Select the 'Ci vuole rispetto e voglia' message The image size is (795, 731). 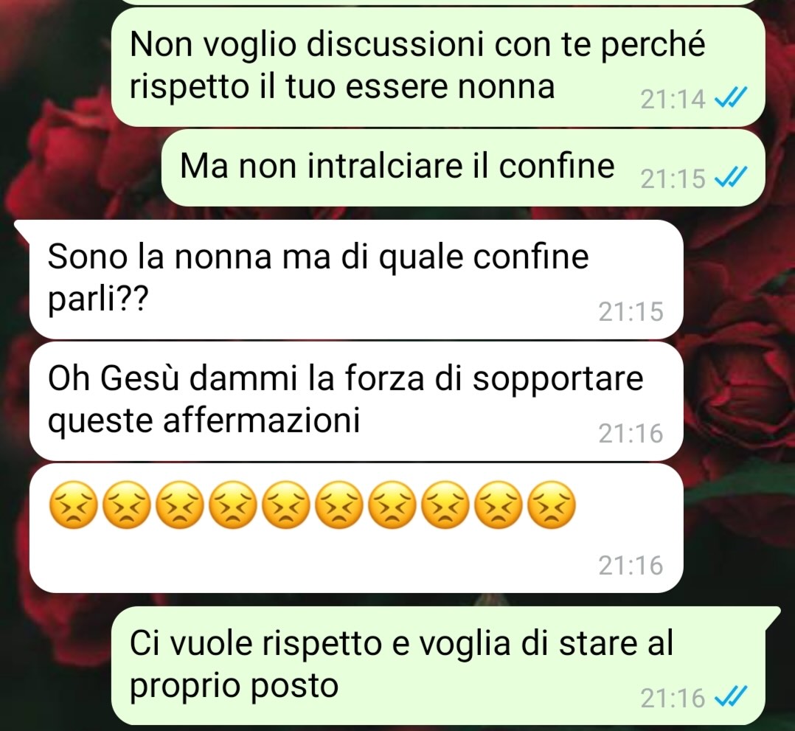click(x=438, y=665)
